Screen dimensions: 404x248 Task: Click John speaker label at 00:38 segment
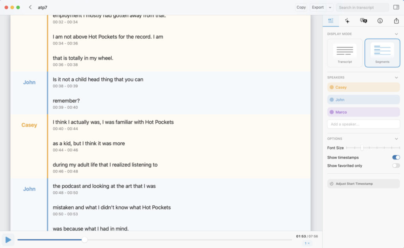[29, 83]
